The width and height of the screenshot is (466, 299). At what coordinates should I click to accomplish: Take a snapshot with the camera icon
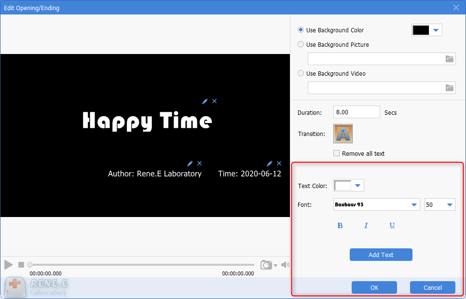pyautogui.click(x=266, y=265)
